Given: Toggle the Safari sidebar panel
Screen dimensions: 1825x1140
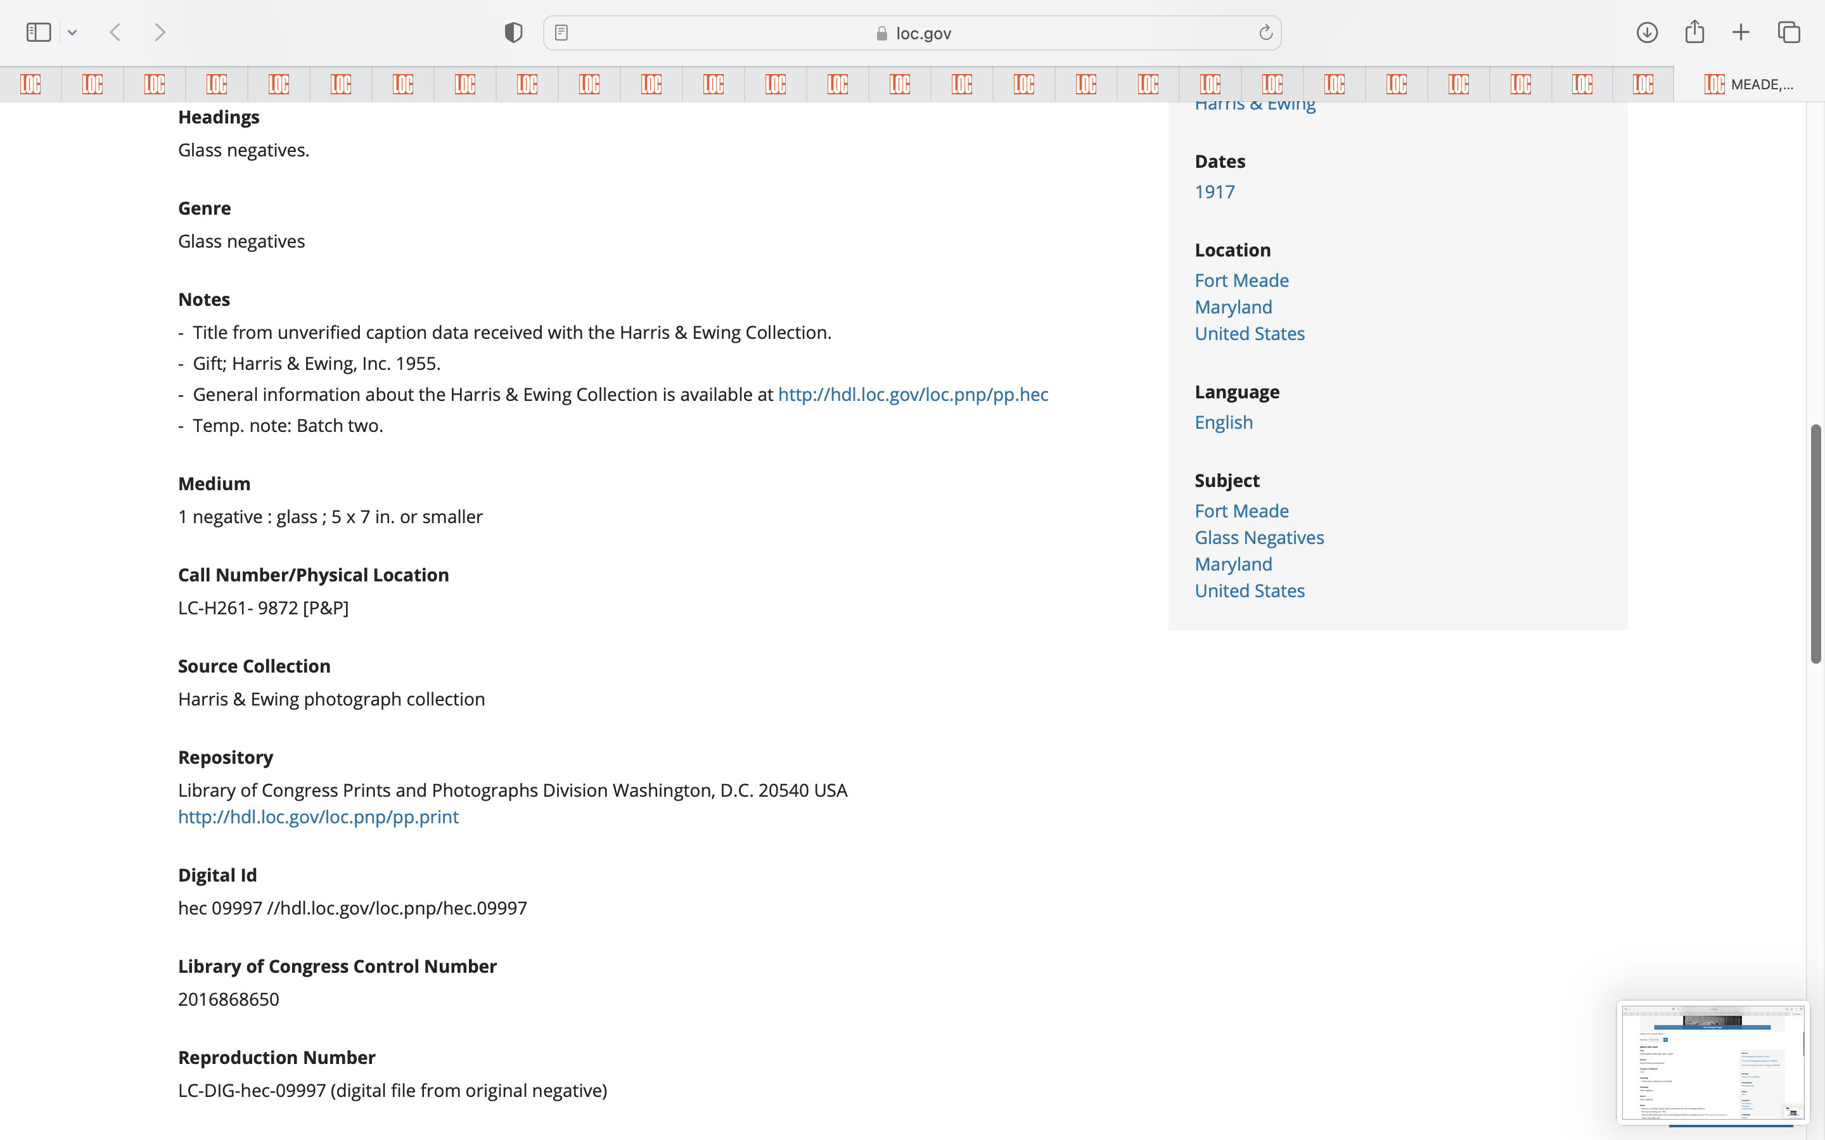Looking at the screenshot, I should [39, 32].
